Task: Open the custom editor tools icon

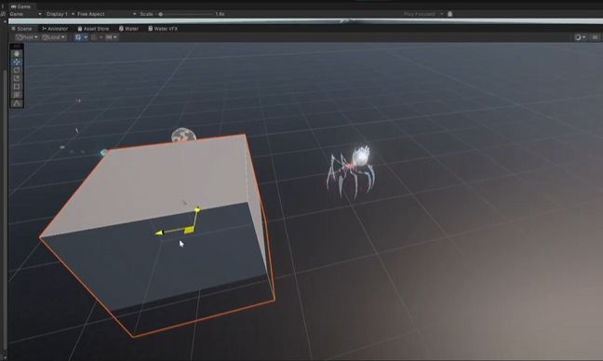Action: (17, 103)
